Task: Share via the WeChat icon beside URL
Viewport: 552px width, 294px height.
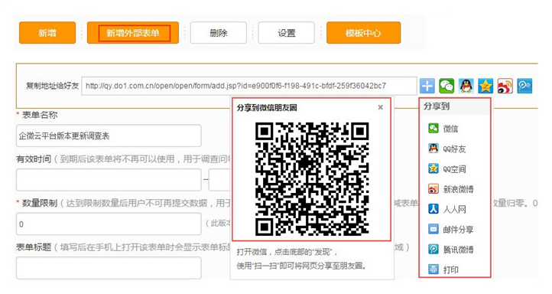Action: pos(446,86)
